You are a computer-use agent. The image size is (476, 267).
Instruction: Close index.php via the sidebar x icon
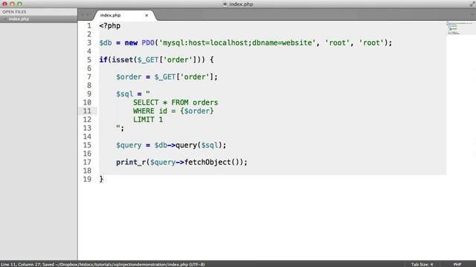[x=5, y=19]
